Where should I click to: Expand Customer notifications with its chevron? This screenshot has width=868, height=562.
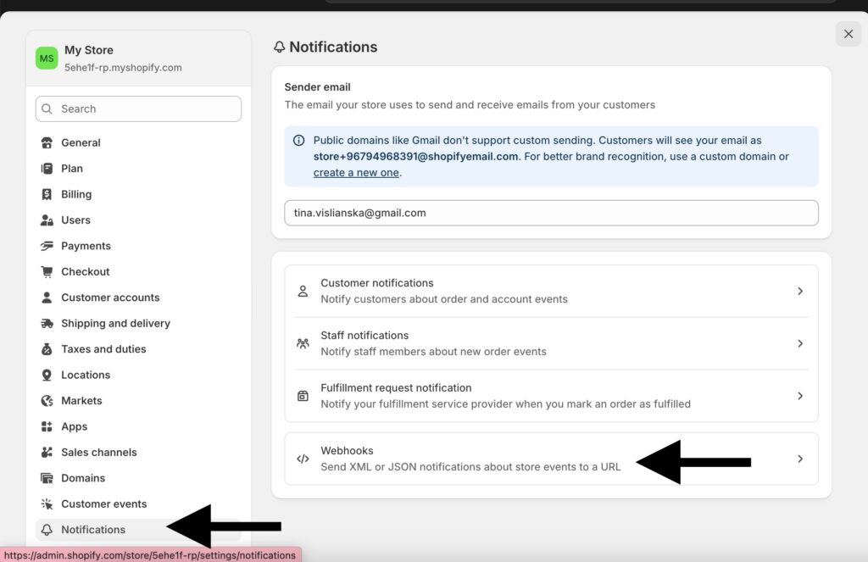pos(800,291)
